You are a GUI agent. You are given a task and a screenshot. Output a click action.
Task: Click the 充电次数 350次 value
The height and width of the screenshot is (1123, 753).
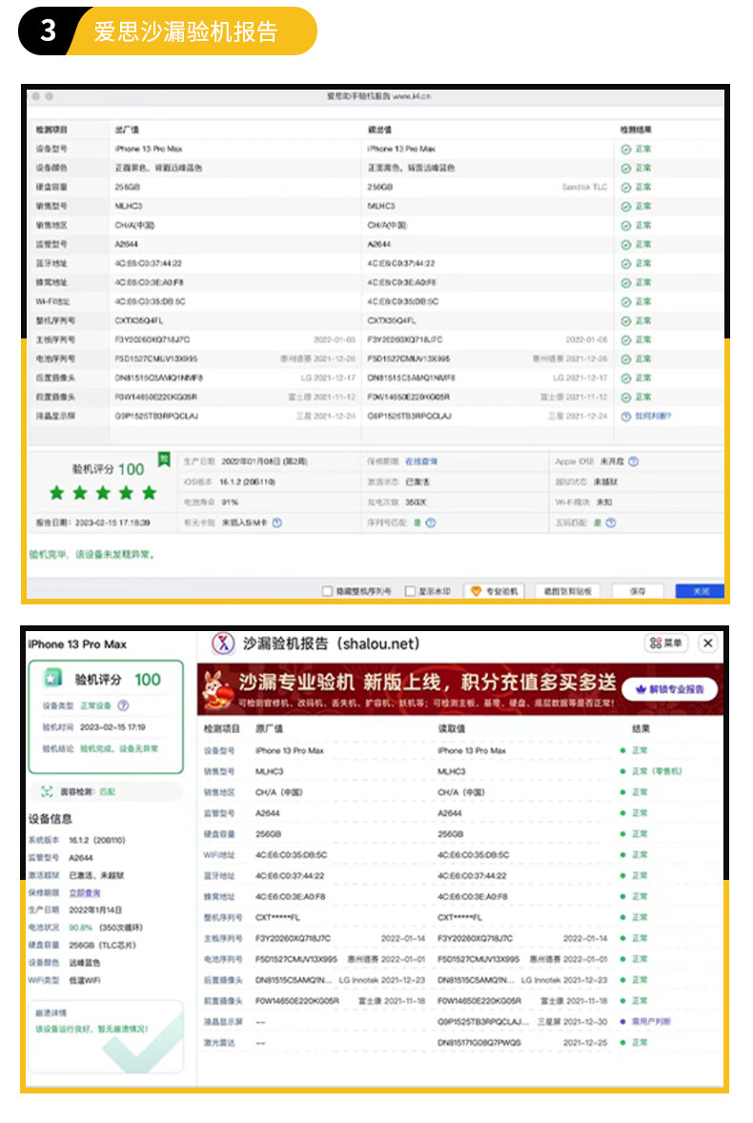(x=416, y=502)
